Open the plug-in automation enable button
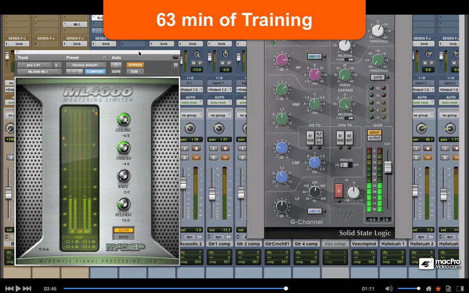 click(x=116, y=65)
